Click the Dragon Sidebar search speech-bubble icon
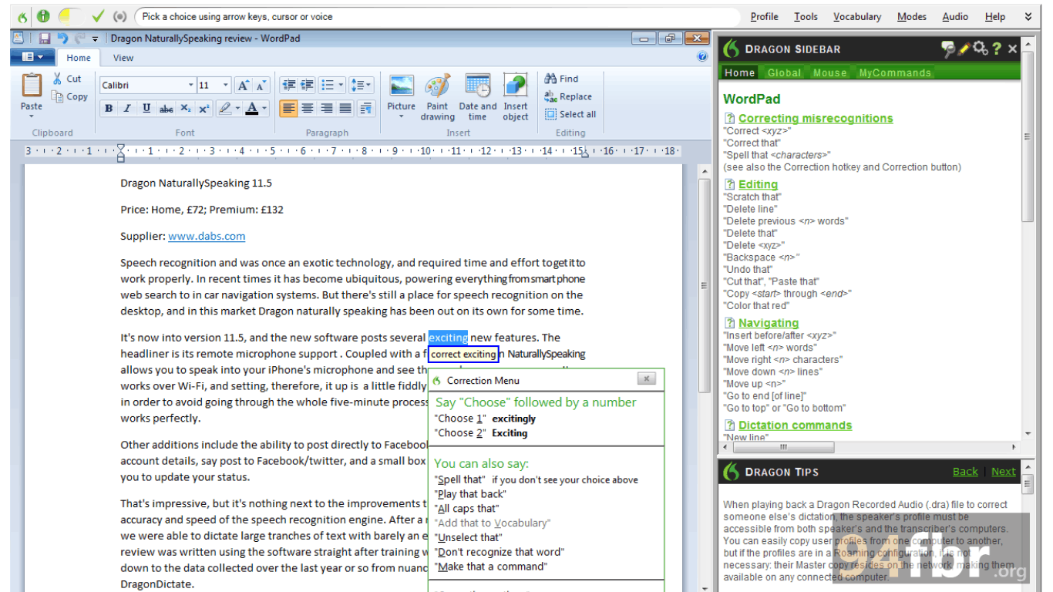This screenshot has height=592, width=1053. [x=948, y=49]
